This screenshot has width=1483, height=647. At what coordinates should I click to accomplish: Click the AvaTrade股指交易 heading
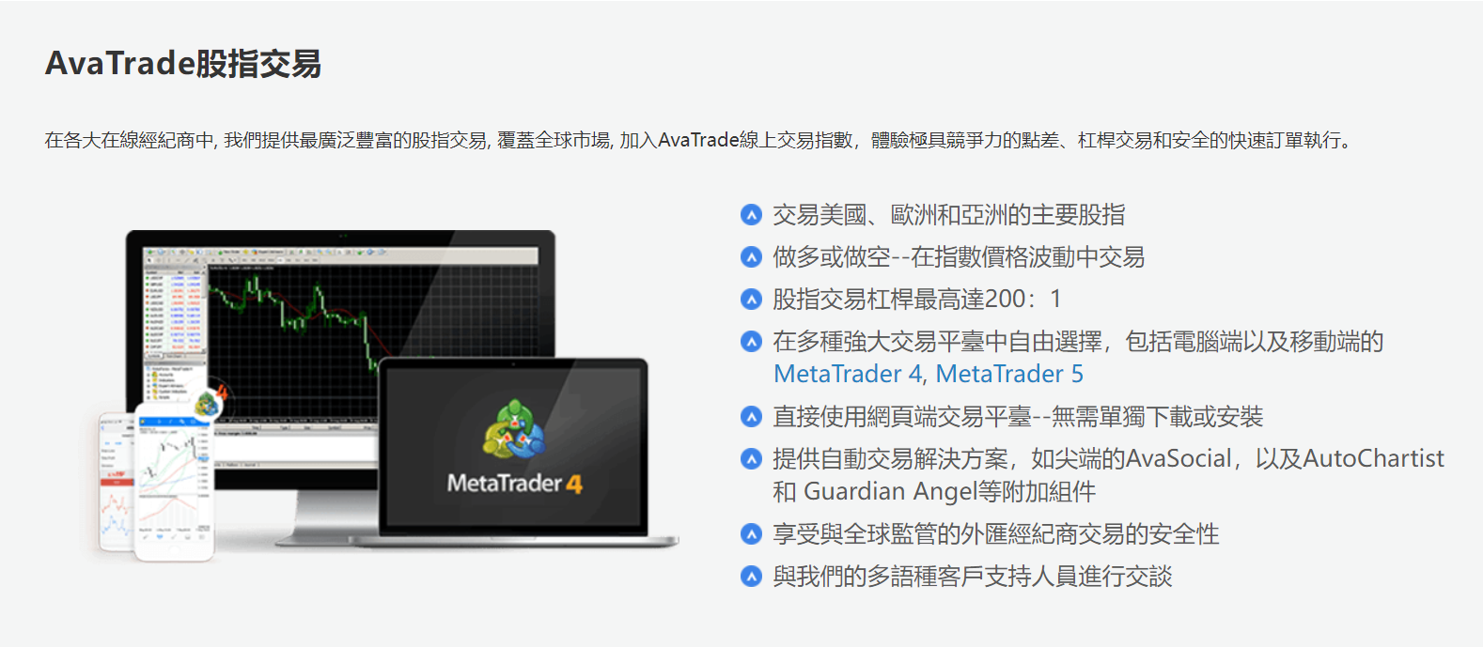point(183,64)
